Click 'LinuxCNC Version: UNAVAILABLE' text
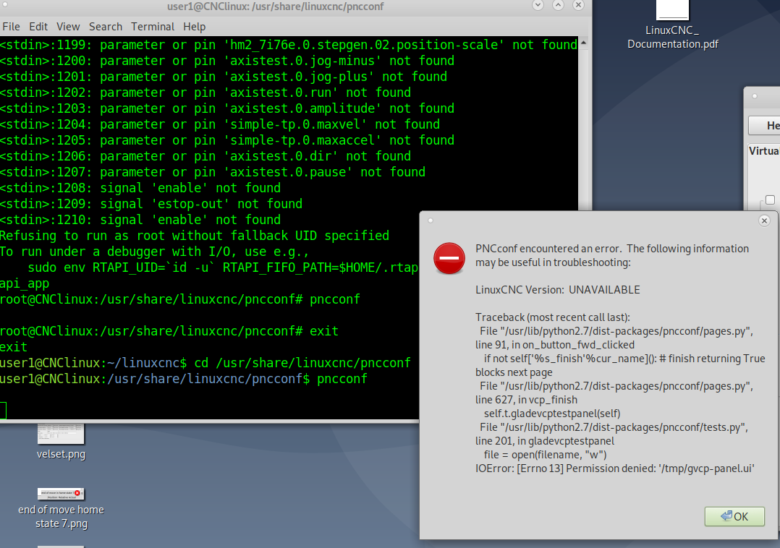 [x=558, y=290]
